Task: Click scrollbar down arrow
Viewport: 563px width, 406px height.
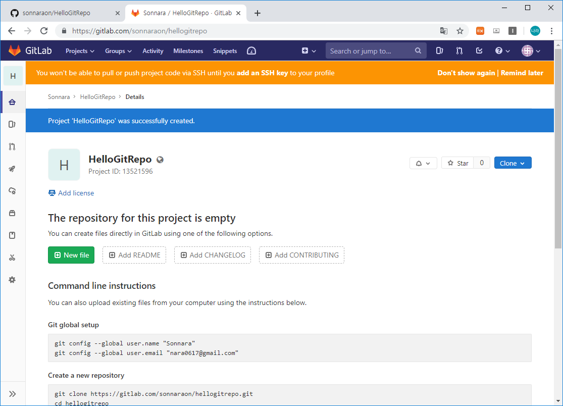Action: (x=558, y=401)
